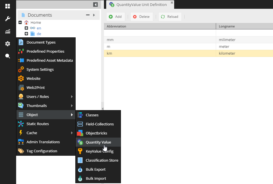Click the wrench settings icon in left sidebar
The height and width of the screenshot is (184, 273).
(x=8, y=19)
